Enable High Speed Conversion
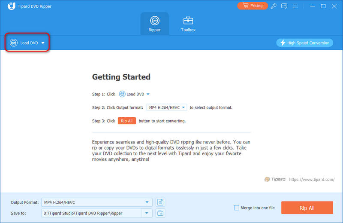Viewport: 343px width, 223px height. (x=304, y=43)
